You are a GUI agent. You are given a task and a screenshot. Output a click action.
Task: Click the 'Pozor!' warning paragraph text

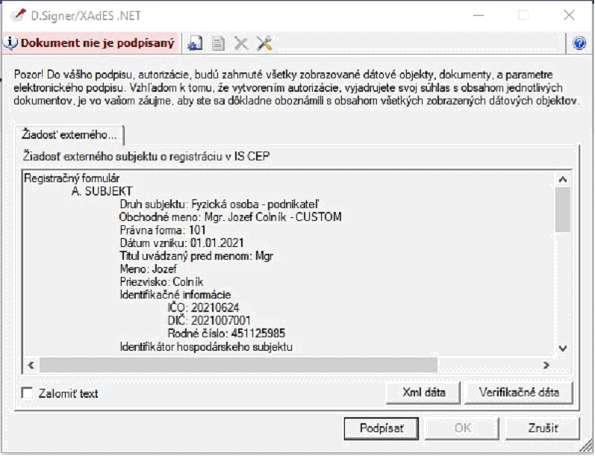pyautogui.click(x=296, y=87)
